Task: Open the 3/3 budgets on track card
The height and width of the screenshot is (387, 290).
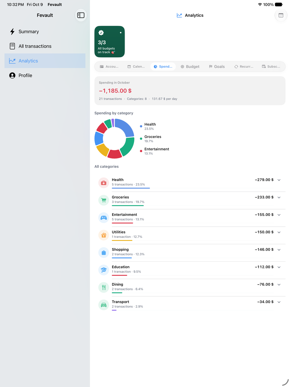Action: 110,41
